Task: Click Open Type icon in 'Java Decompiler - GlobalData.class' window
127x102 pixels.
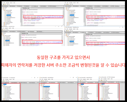Action: pyautogui.click(x=67, y=31)
